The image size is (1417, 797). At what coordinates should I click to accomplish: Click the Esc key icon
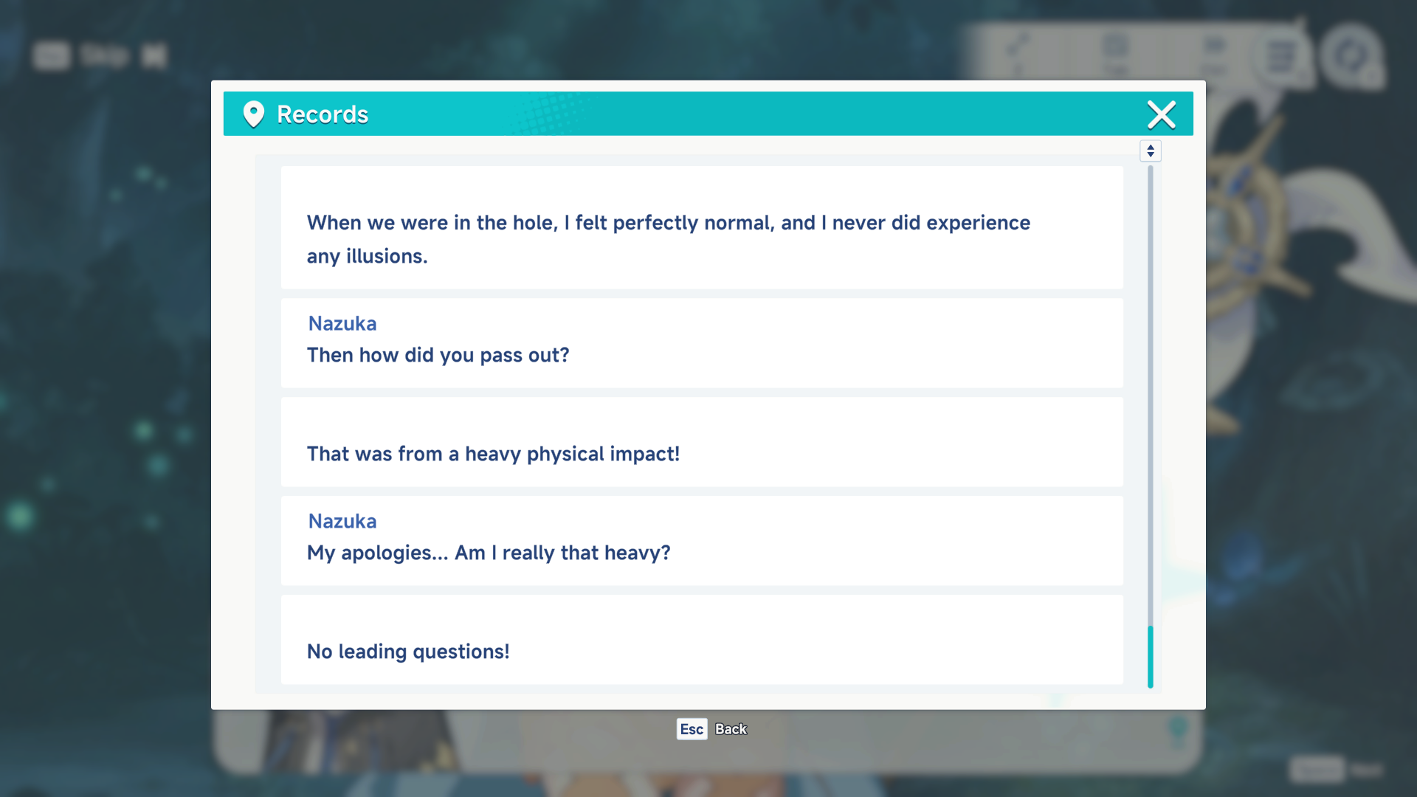(x=692, y=729)
